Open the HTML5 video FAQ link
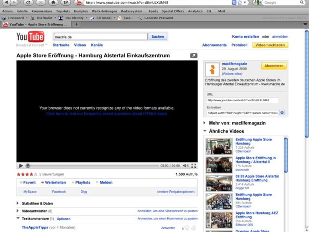309x232 pixels. 107,114
